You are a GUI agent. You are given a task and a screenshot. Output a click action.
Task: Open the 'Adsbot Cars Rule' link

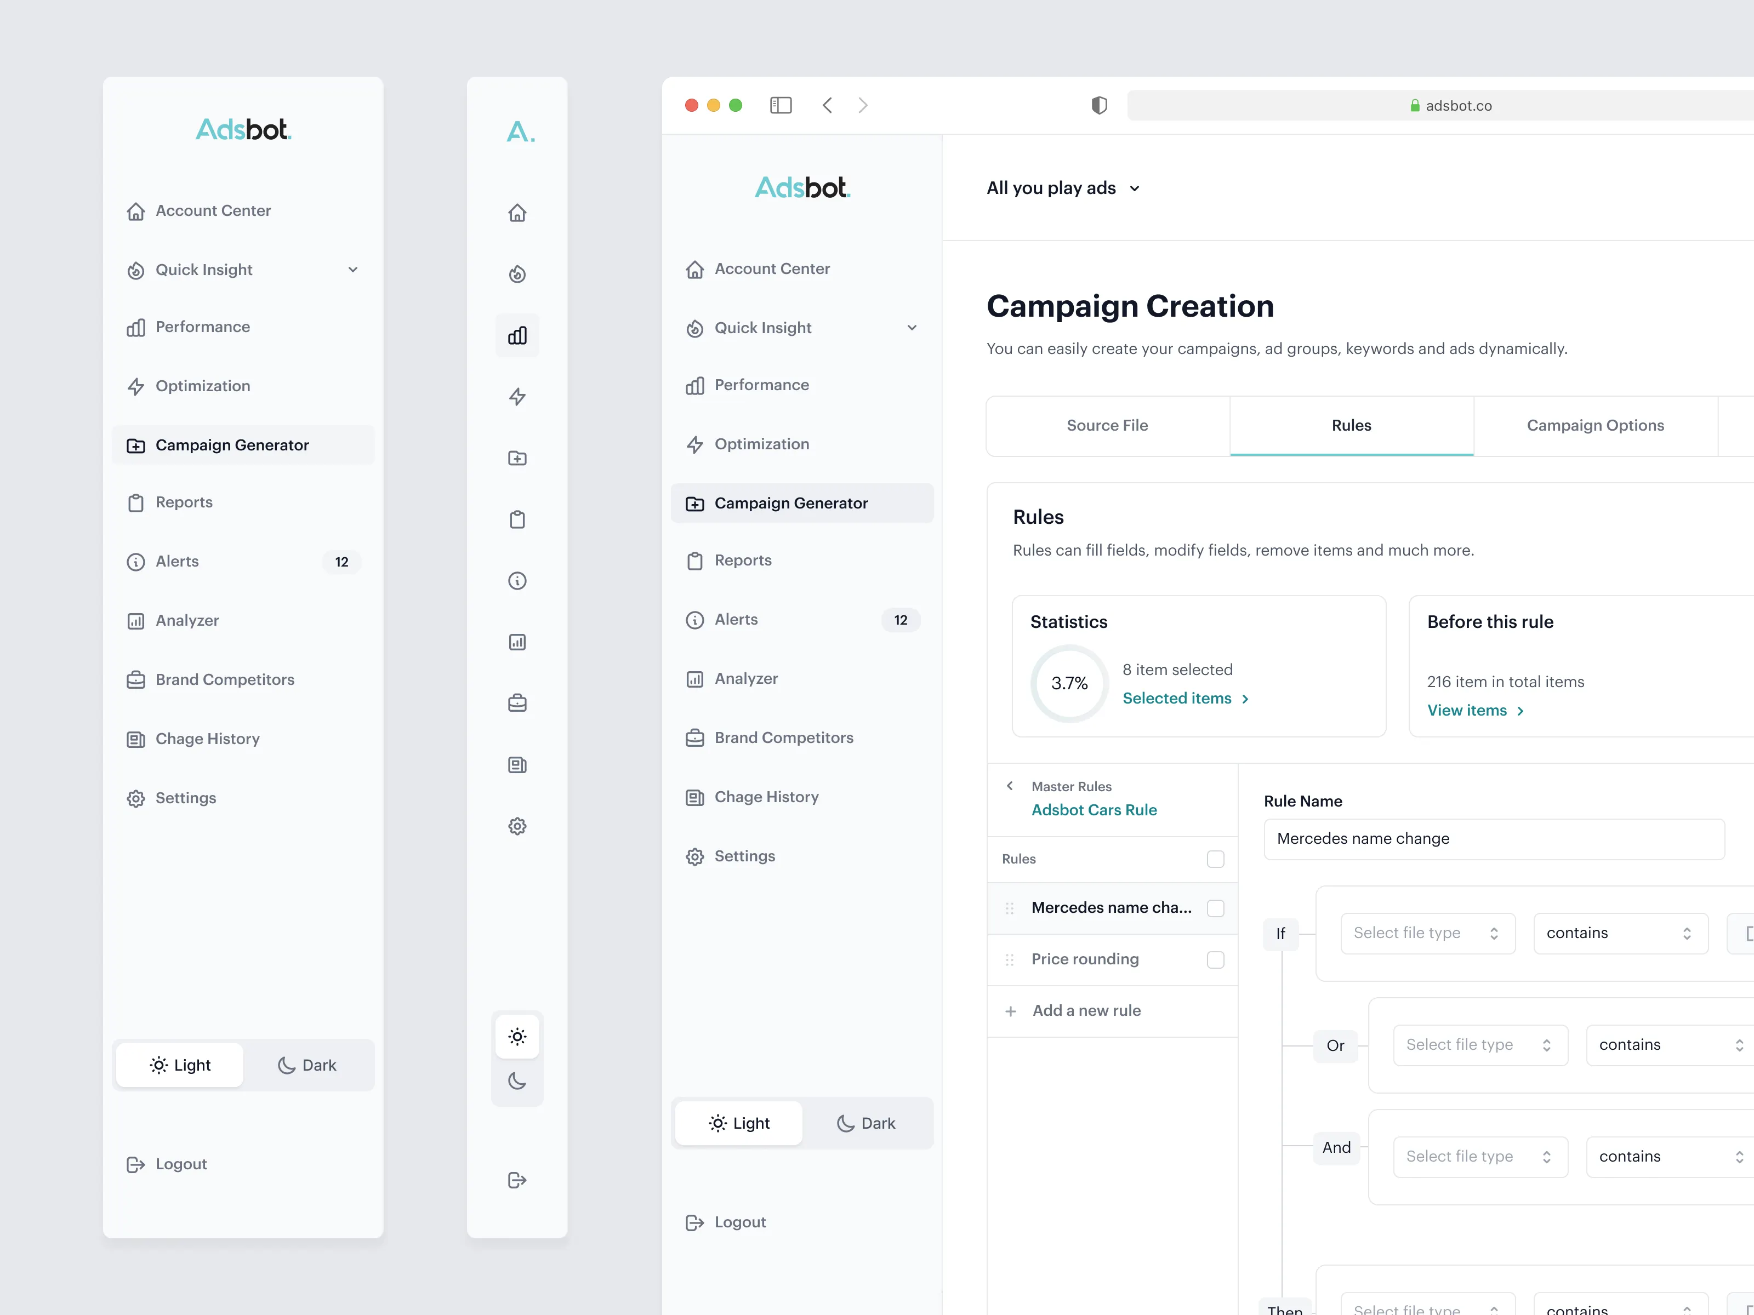click(x=1094, y=810)
